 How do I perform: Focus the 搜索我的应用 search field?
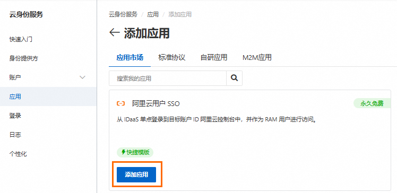point(168,78)
